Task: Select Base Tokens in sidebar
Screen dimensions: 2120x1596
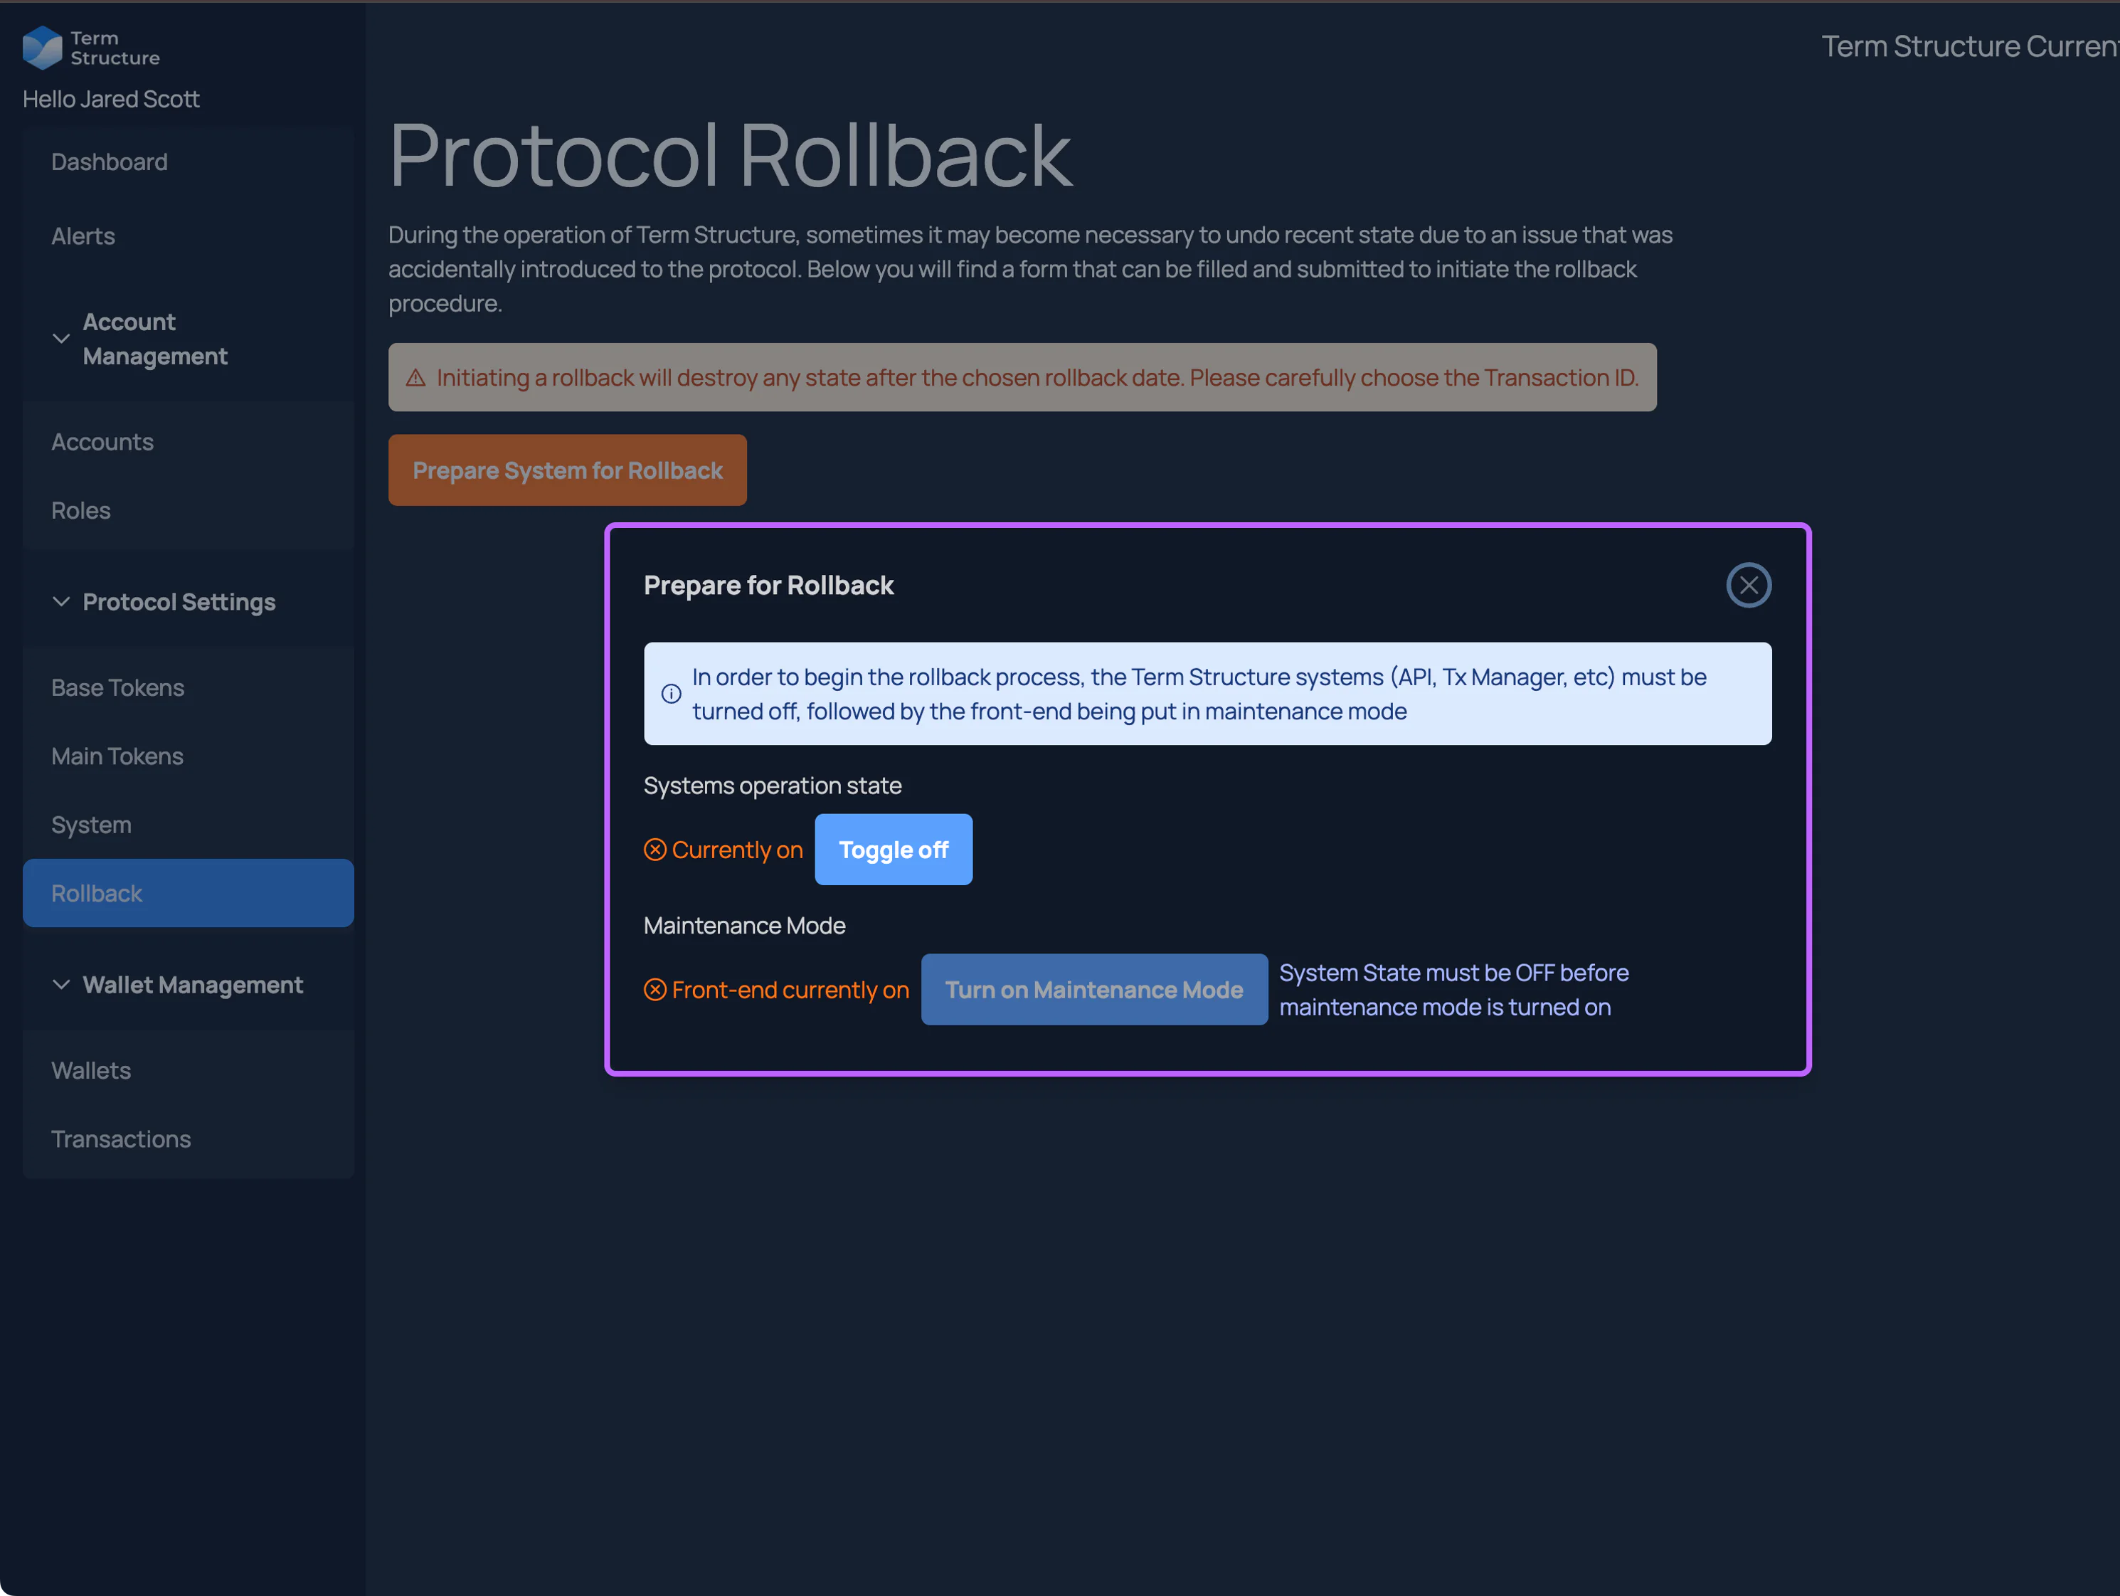Action: coord(188,687)
